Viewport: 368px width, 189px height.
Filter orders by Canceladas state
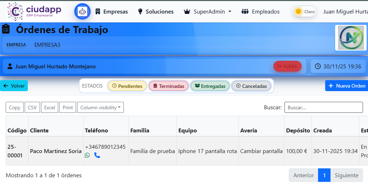click(251, 86)
